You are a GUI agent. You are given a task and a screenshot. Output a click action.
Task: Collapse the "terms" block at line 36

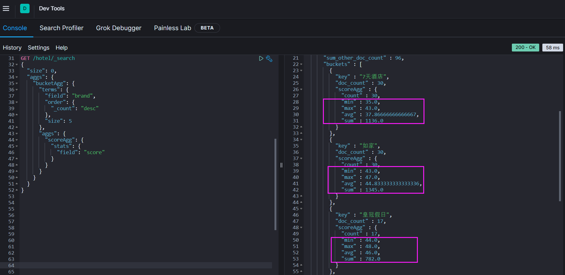point(17,90)
